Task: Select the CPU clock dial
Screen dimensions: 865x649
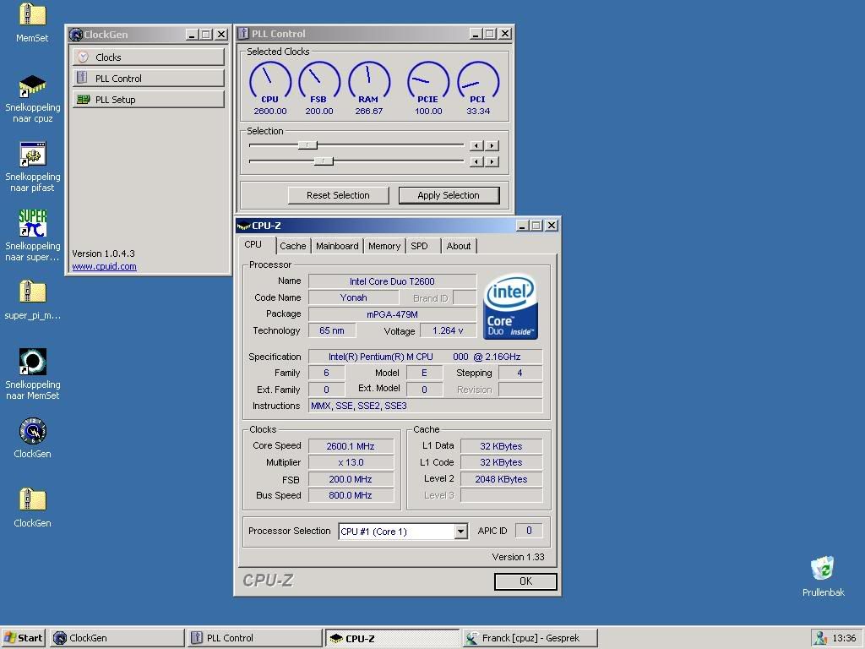Action: click(269, 81)
